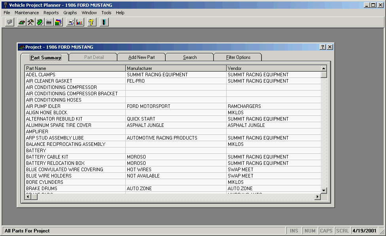Select the Part Summary tab

click(45, 57)
